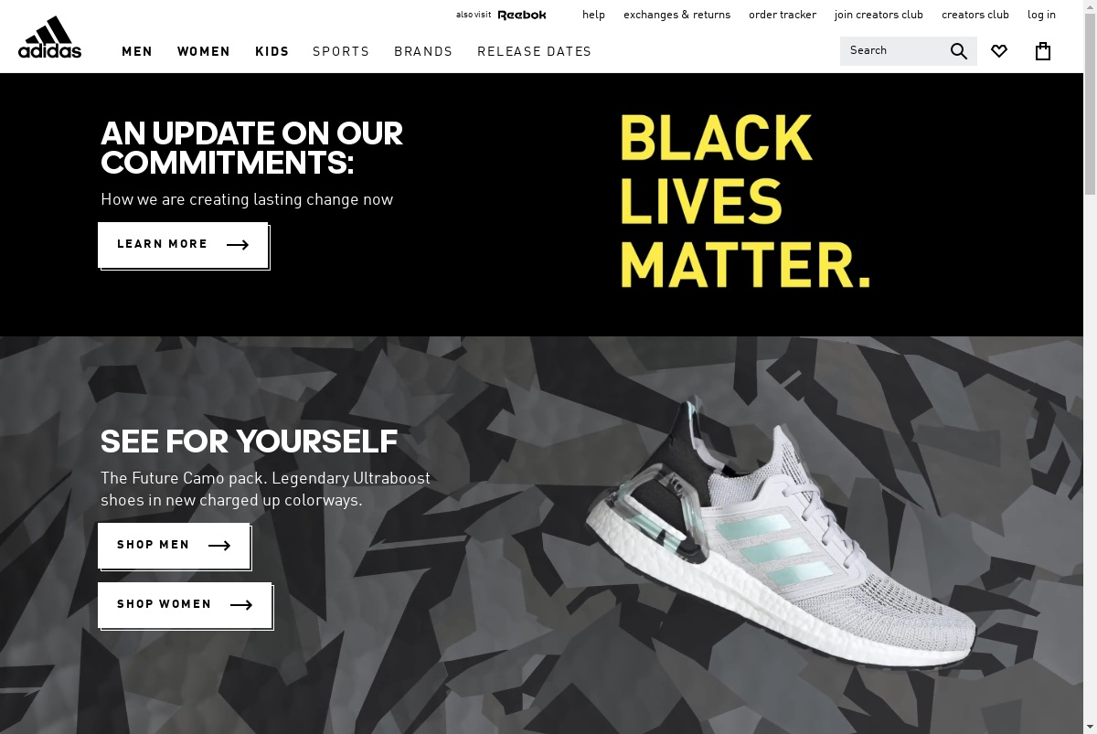Click the adidas logo
The image size is (1097, 734).
[49, 37]
